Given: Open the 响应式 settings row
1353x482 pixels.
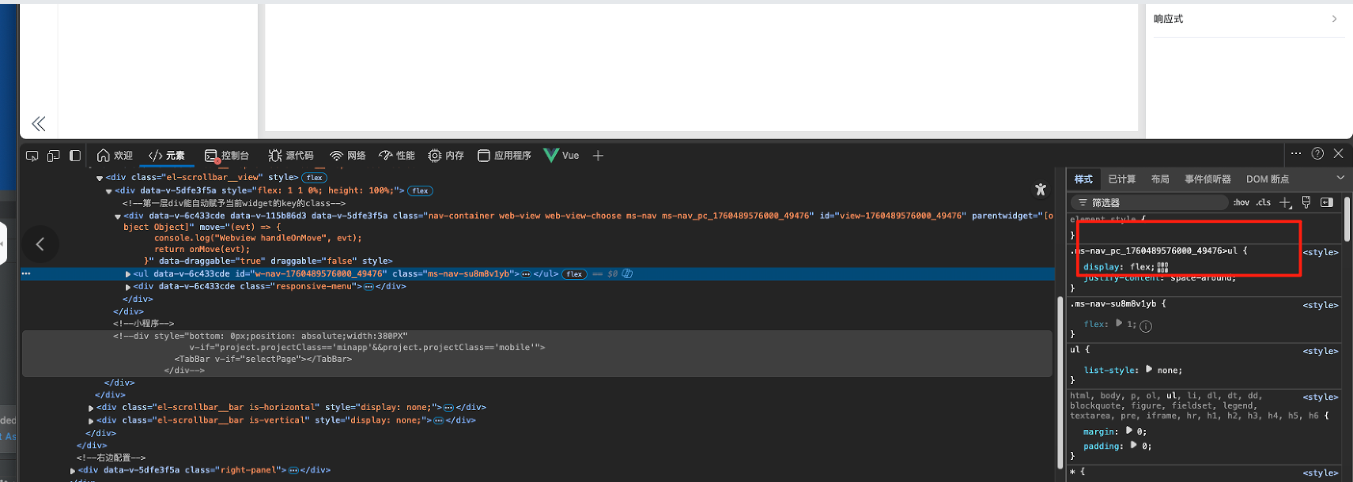Looking at the screenshot, I should coord(1245,19).
